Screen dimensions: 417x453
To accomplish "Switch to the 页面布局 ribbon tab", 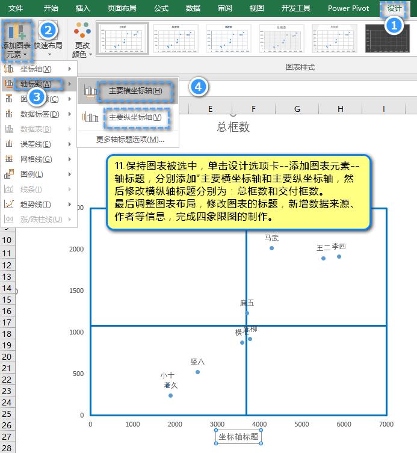I will [122, 8].
